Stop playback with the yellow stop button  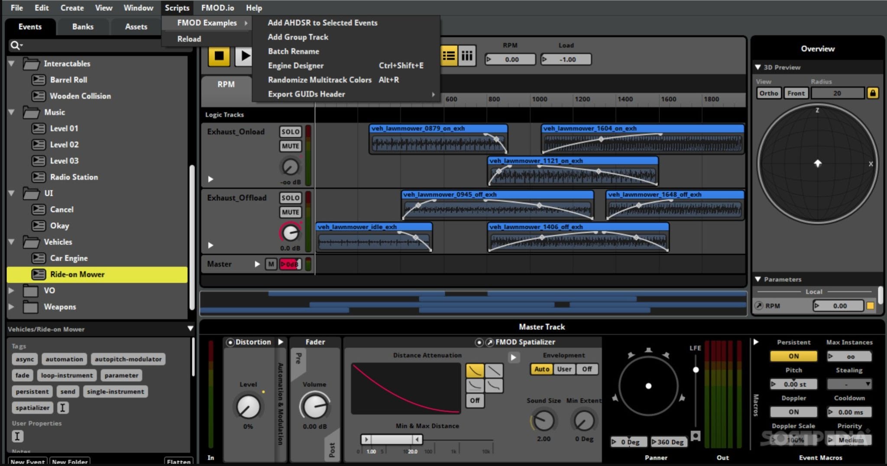click(x=219, y=55)
